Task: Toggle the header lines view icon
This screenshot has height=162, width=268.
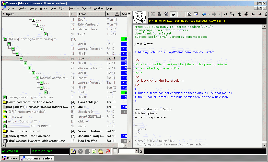Action: pyautogui.click(x=153, y=14)
